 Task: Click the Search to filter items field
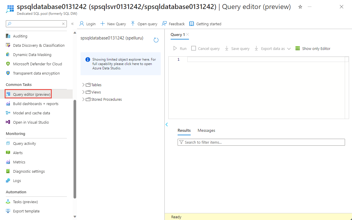click(261, 142)
